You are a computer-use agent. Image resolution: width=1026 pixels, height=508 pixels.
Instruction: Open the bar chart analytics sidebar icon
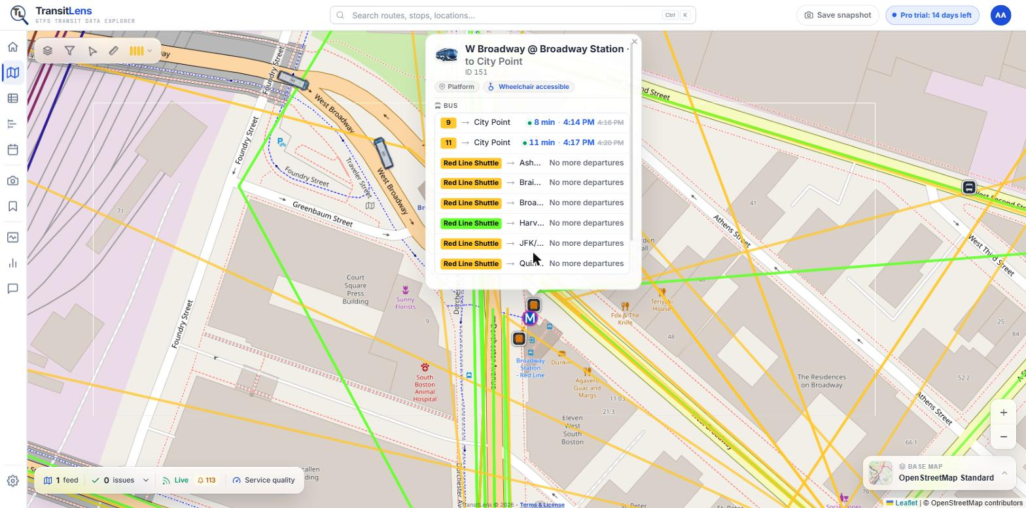tap(12, 263)
